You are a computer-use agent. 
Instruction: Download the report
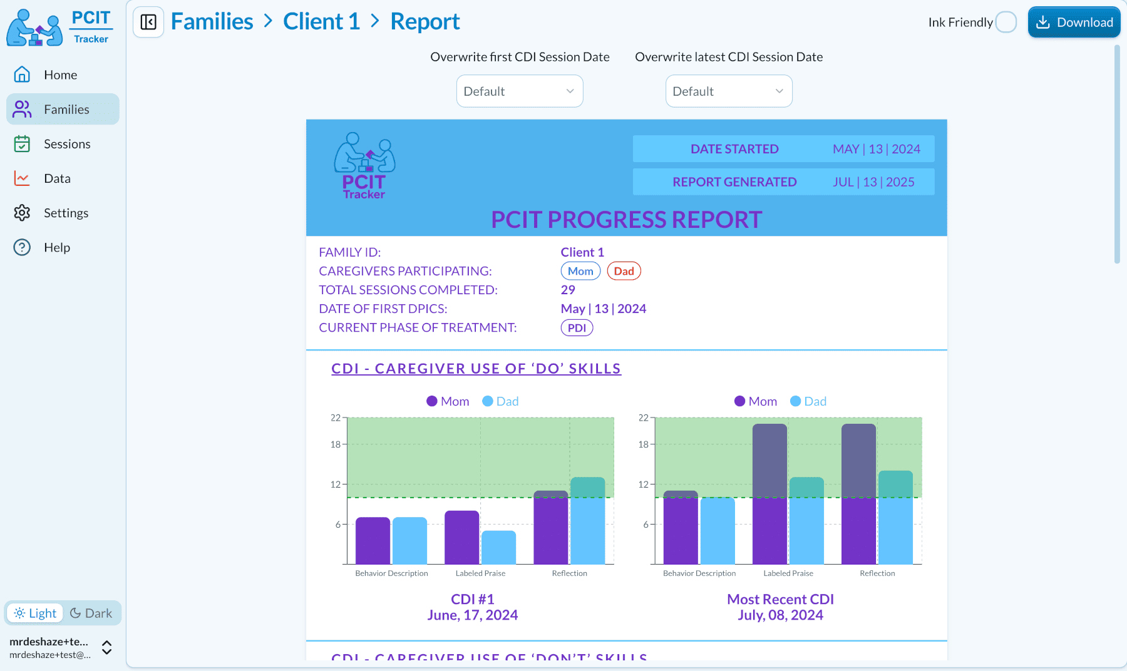[x=1074, y=23]
